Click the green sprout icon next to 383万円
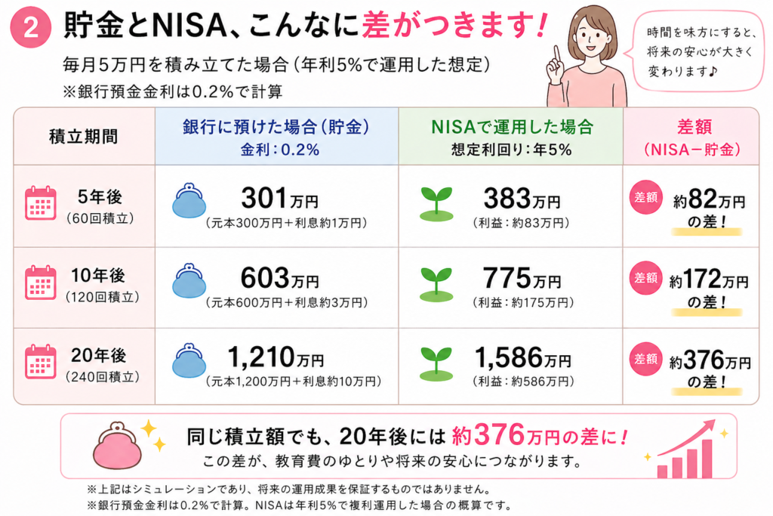The height and width of the screenshot is (516, 773). coord(436,204)
